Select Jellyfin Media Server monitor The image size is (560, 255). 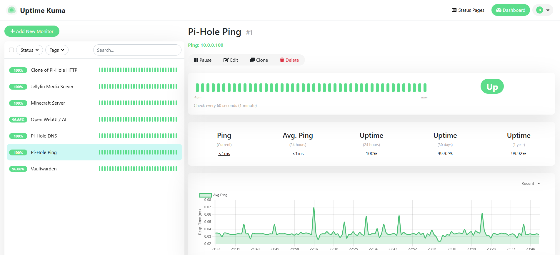(94, 86)
